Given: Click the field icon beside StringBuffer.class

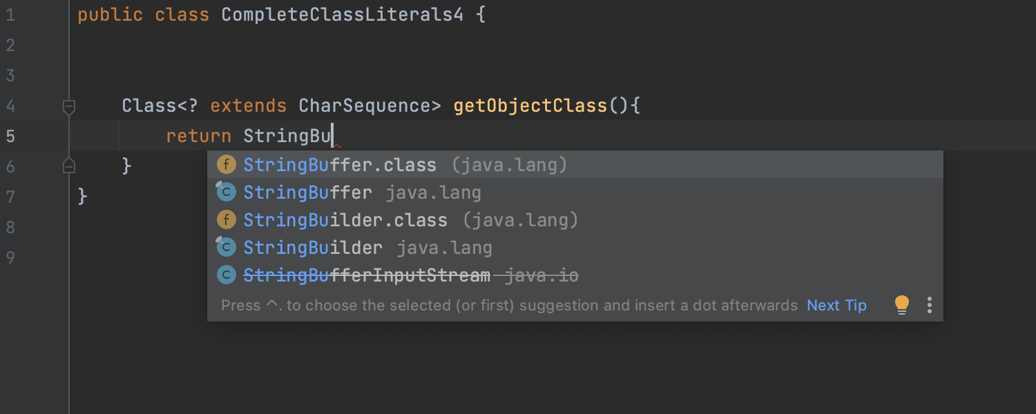Looking at the screenshot, I should 227,165.
